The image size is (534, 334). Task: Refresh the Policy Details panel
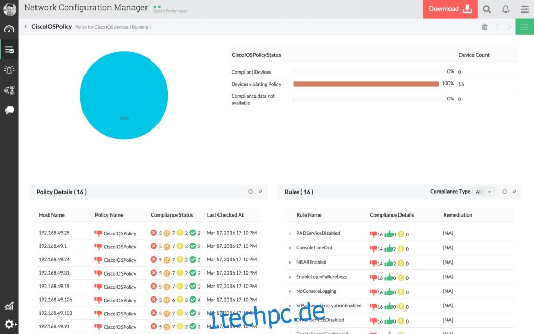[x=250, y=192]
